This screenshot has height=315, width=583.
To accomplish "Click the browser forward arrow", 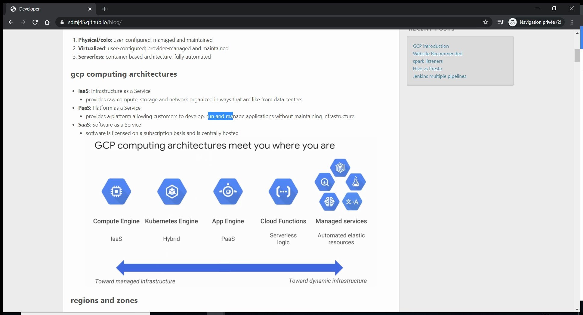I will (x=23, y=22).
